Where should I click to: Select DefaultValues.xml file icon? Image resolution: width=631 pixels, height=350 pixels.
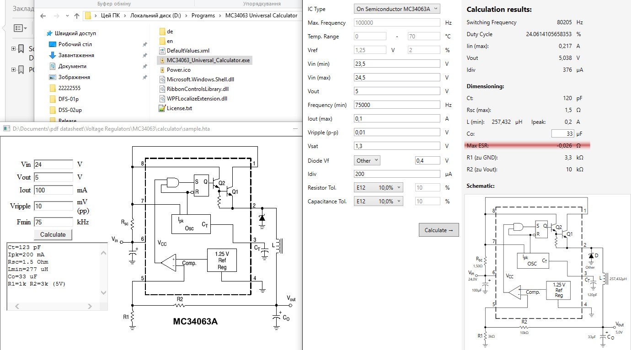(162, 51)
